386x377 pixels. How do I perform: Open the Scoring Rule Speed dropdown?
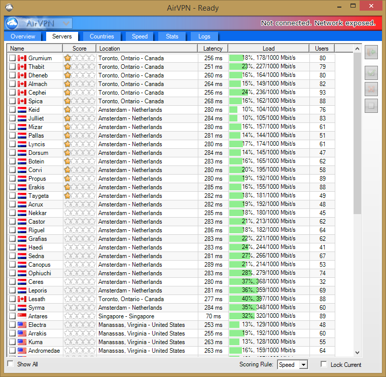click(292, 365)
